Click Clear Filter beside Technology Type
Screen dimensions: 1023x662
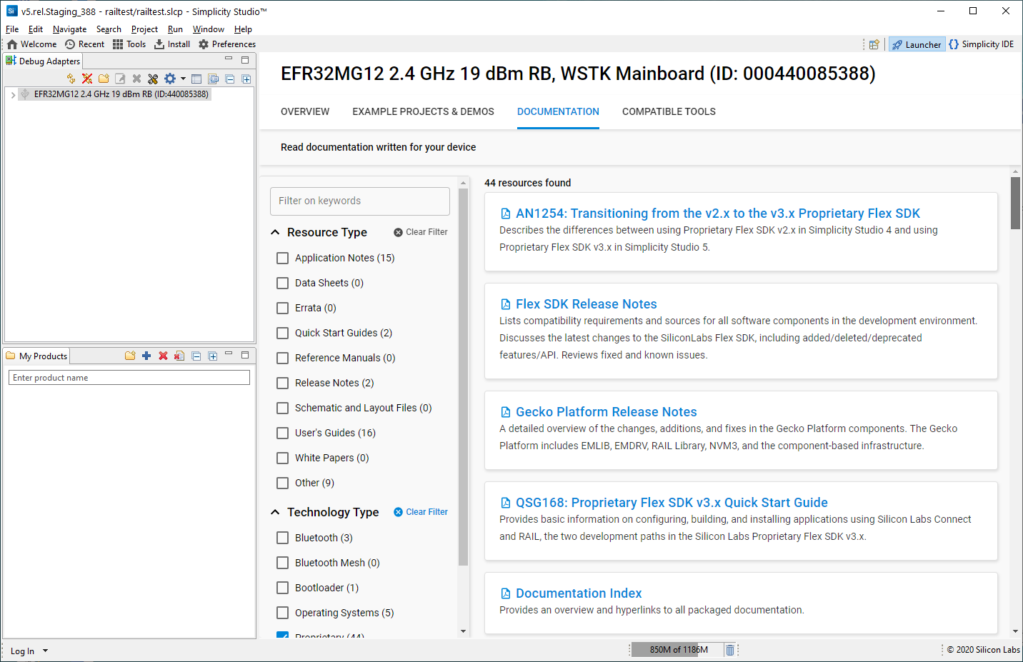click(x=421, y=512)
